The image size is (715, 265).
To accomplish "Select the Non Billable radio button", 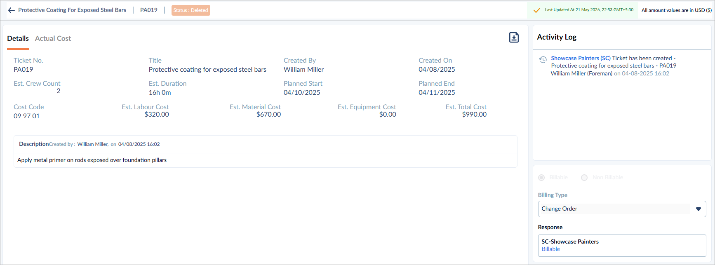I will click(584, 178).
